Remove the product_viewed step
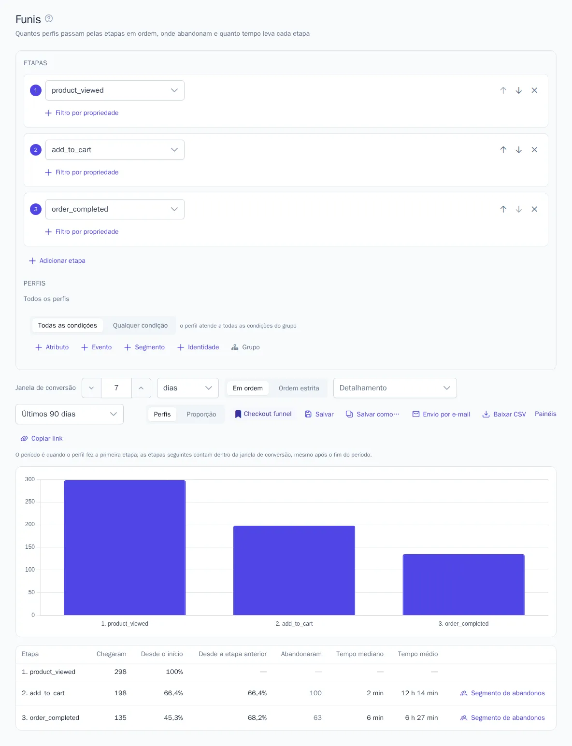Viewport: 572px width, 746px height. [534, 90]
